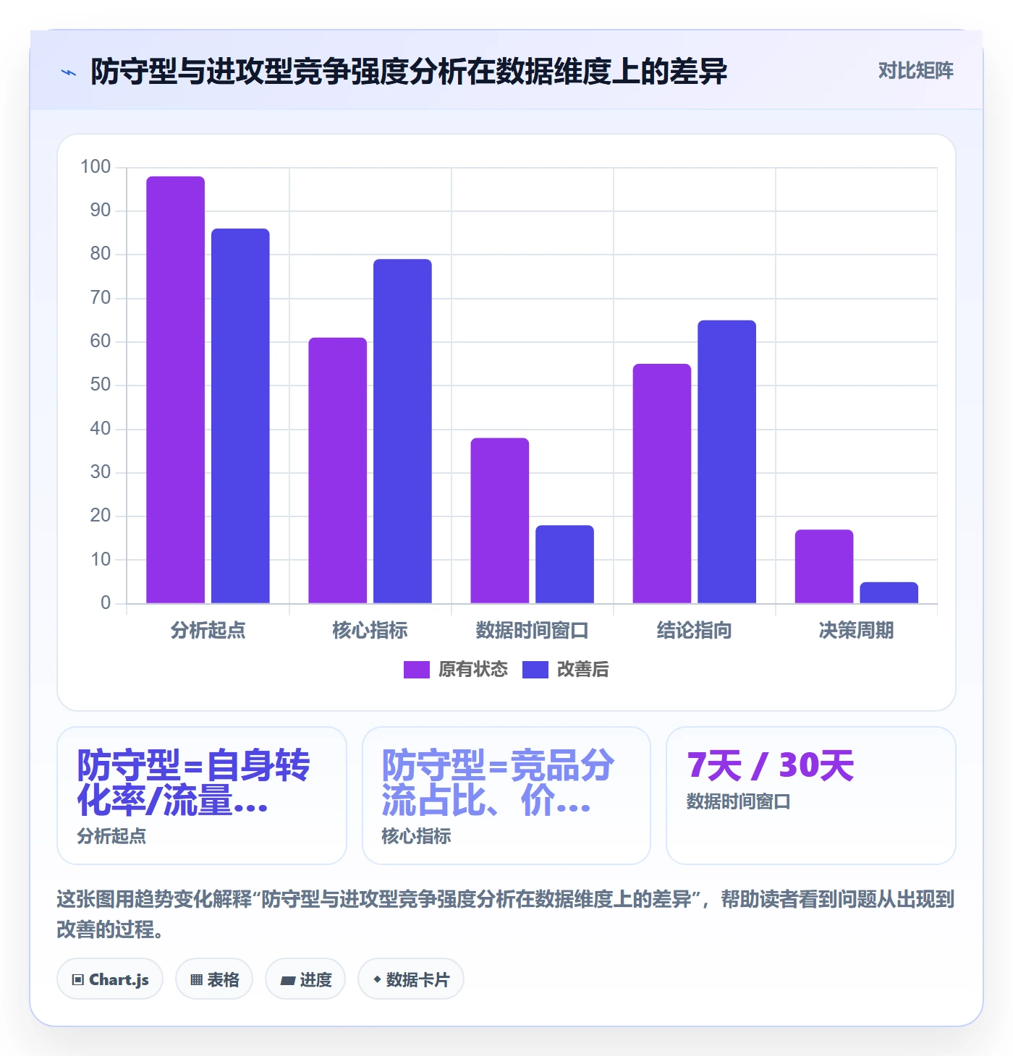
Task: Click the 核心指标 改善后 blue bar
Action: [402, 431]
